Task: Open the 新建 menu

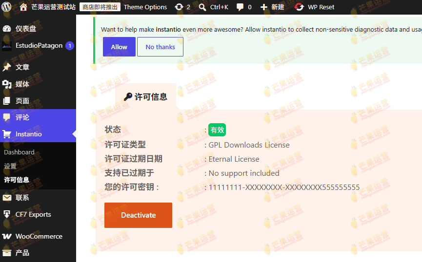Action: pos(278,7)
